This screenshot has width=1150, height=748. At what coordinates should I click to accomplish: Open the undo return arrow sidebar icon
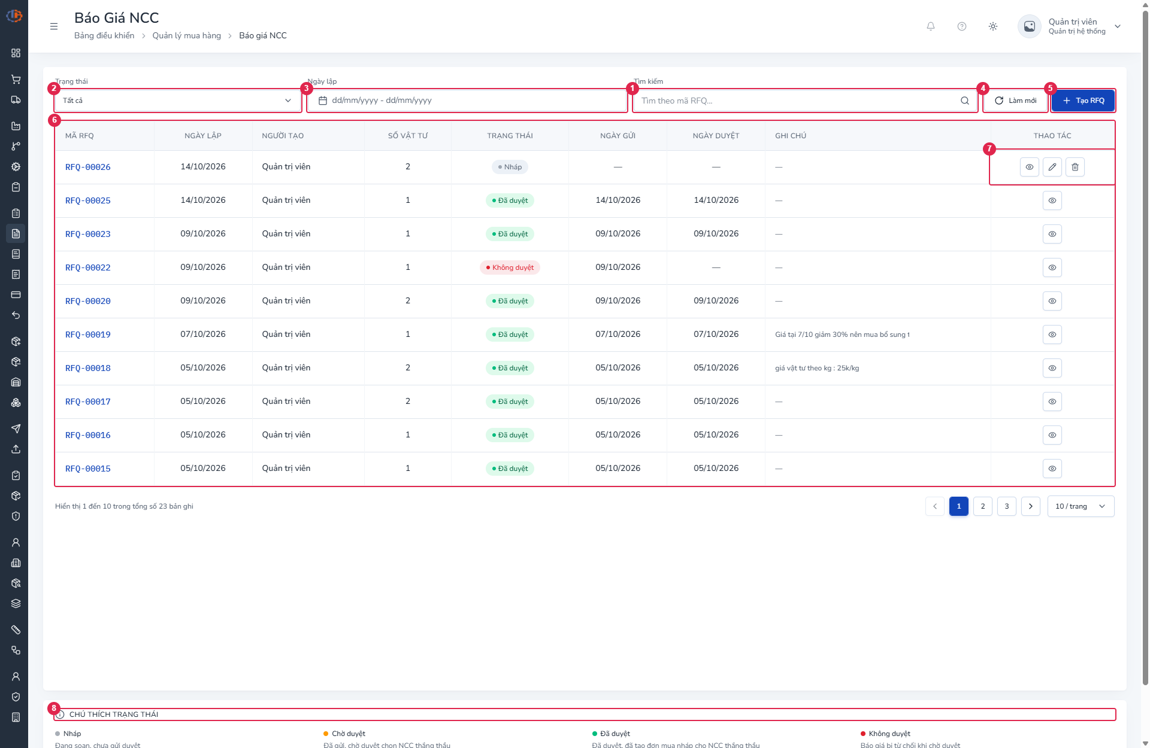coord(16,315)
